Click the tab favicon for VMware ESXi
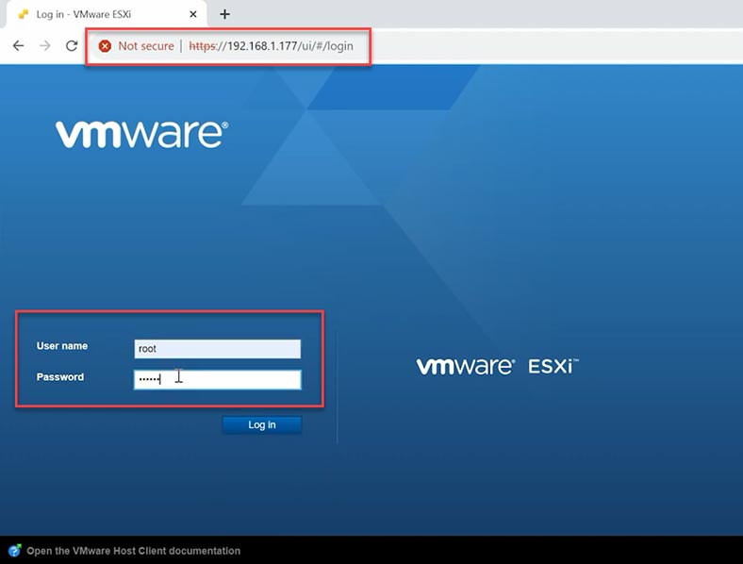 coord(24,14)
